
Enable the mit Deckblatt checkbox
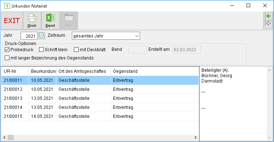(76, 49)
